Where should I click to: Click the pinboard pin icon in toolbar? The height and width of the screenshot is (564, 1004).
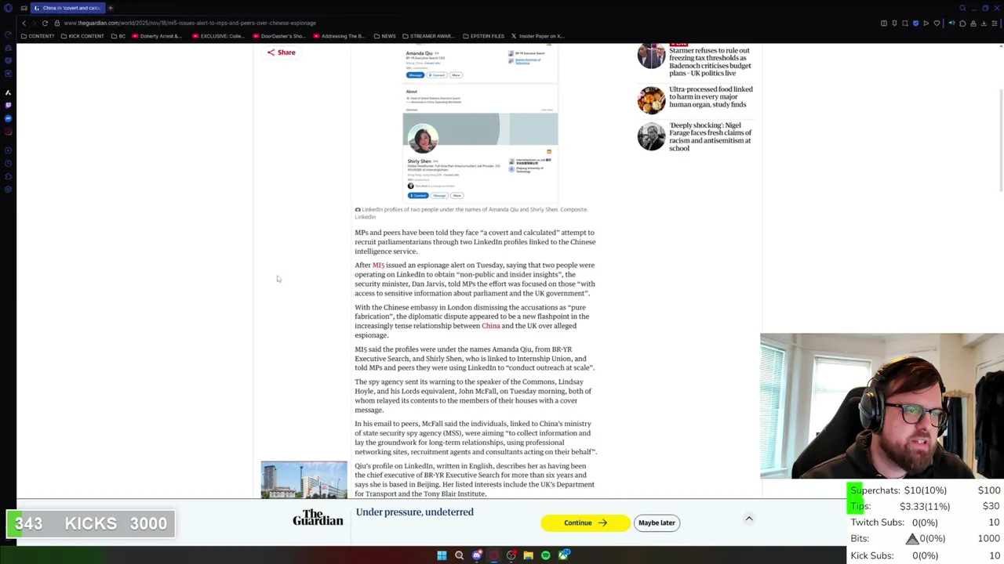click(x=894, y=23)
